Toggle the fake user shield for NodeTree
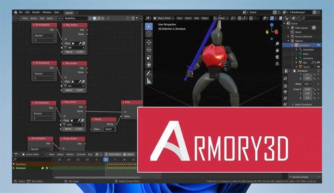The height and width of the screenshot is (193, 334). pos(95,18)
